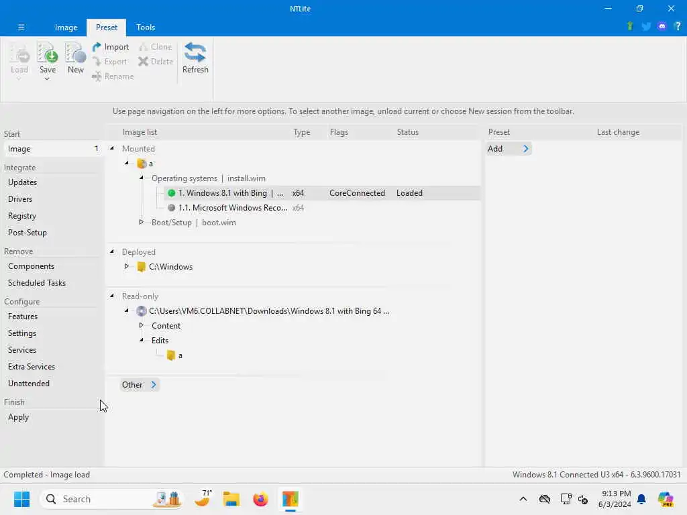
Task: Collapse the Read-only group
Action: pos(112,296)
